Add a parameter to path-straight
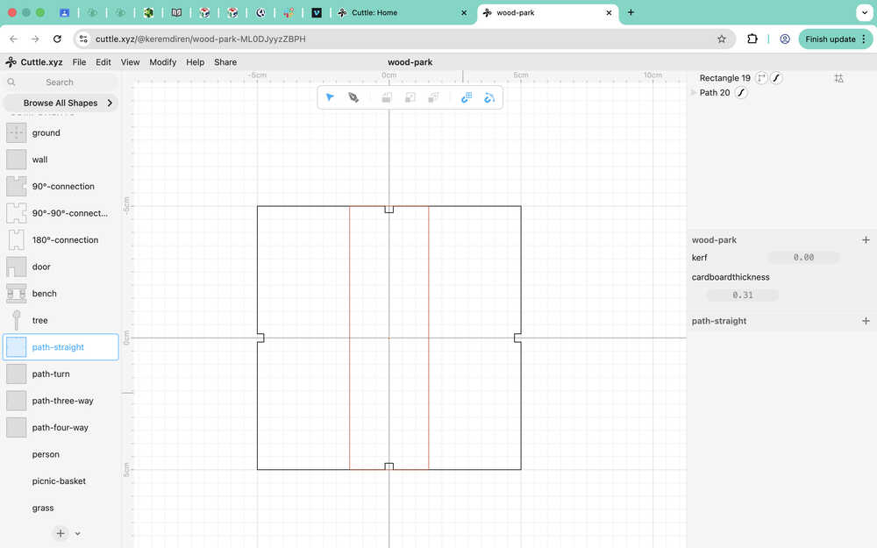The image size is (877, 548). pos(866,321)
